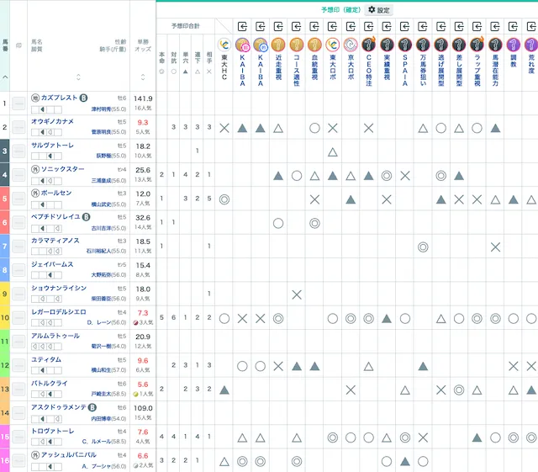Click the import arrow icon above 馬潜在能力
538x472 pixels.
[x=495, y=26]
